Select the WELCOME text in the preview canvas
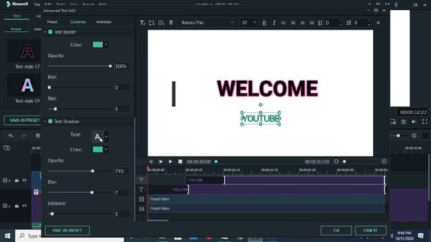The width and height of the screenshot is (431, 242). point(267,89)
